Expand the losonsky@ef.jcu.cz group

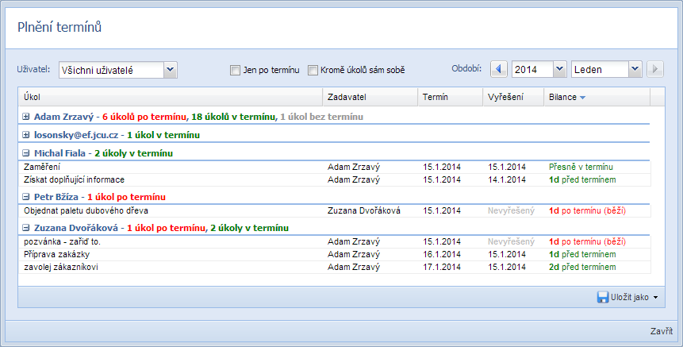[26, 134]
